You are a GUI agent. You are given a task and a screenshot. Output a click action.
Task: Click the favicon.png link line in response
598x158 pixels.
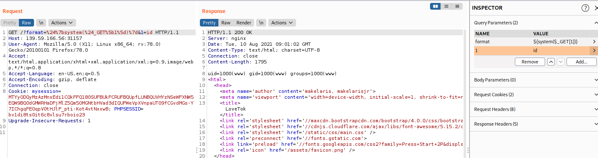pos(288,150)
